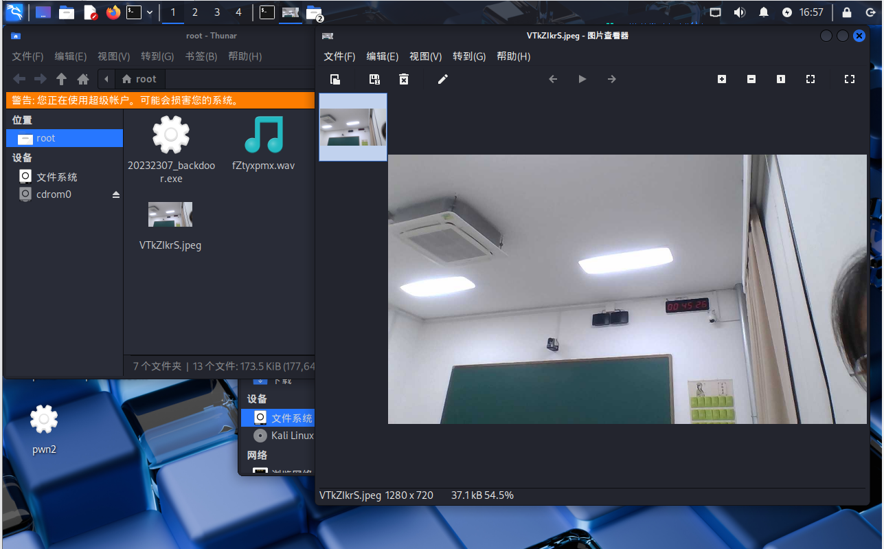Select 文件系统 in the Thunar root window sidebar

pos(65,177)
